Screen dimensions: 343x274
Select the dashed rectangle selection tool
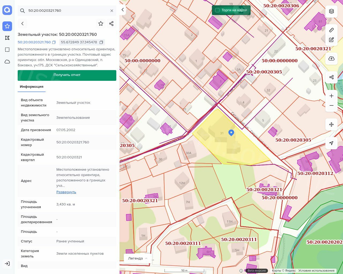(7, 50)
